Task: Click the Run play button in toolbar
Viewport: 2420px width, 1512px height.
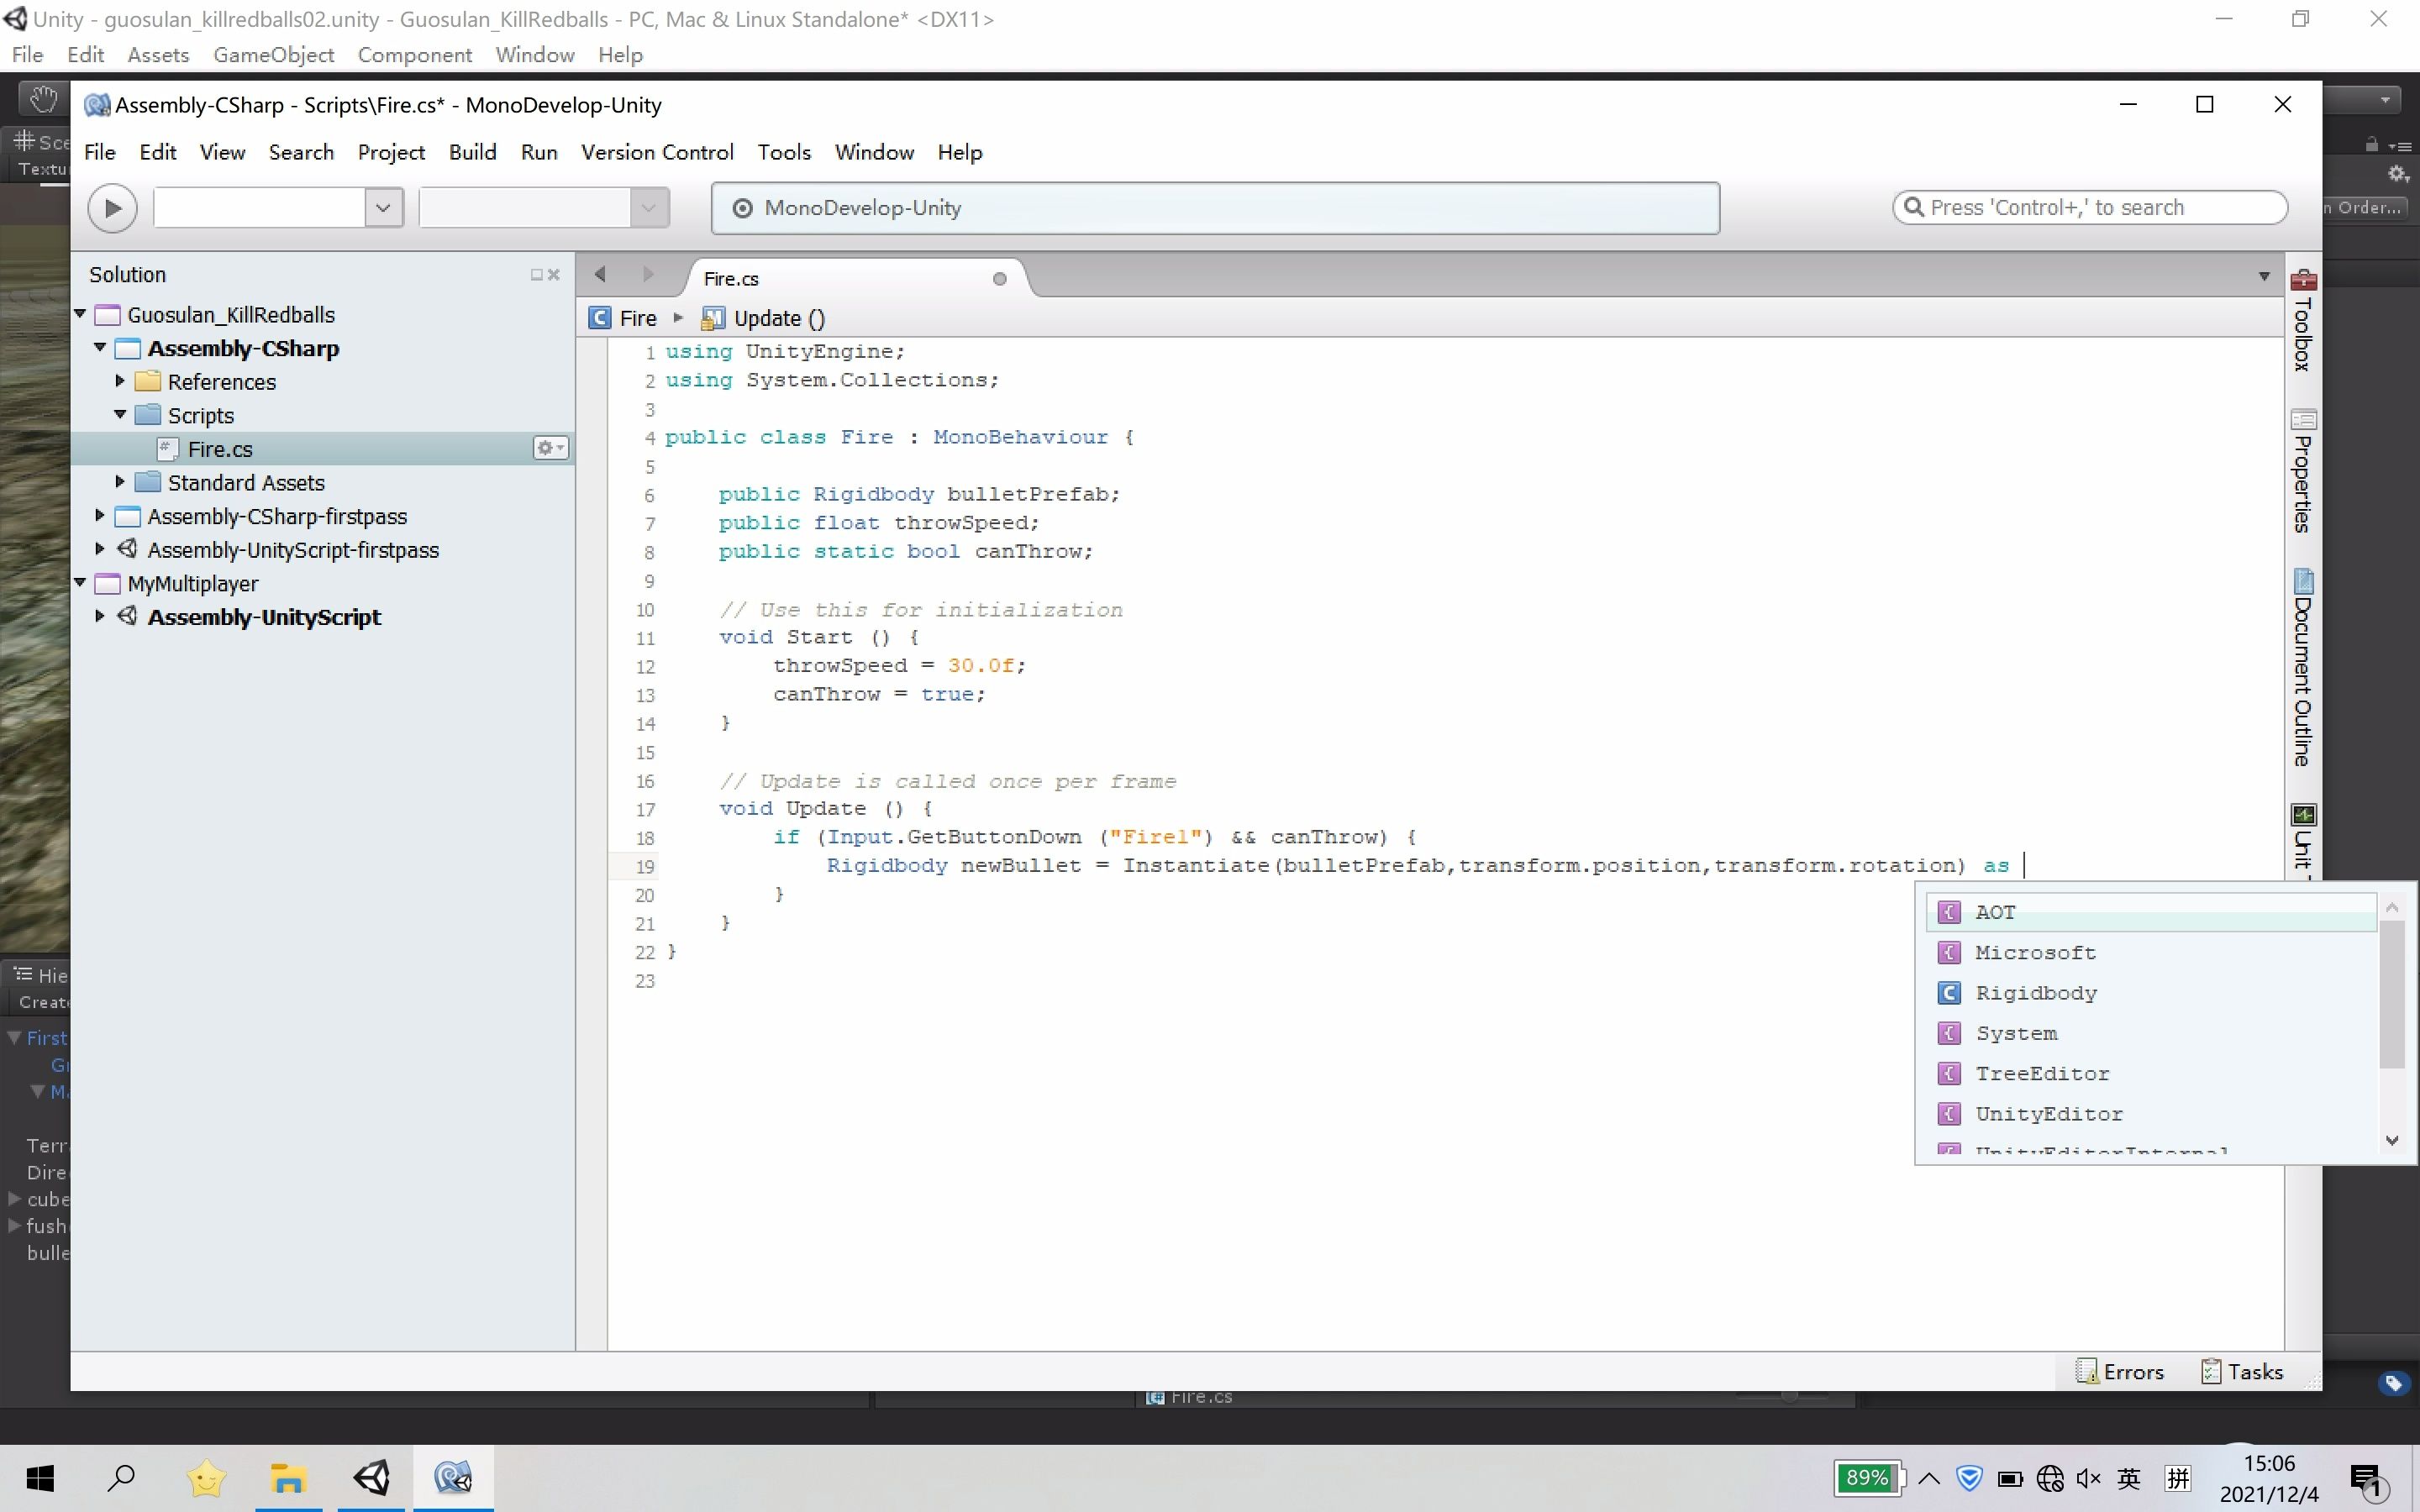Action: pos(112,208)
